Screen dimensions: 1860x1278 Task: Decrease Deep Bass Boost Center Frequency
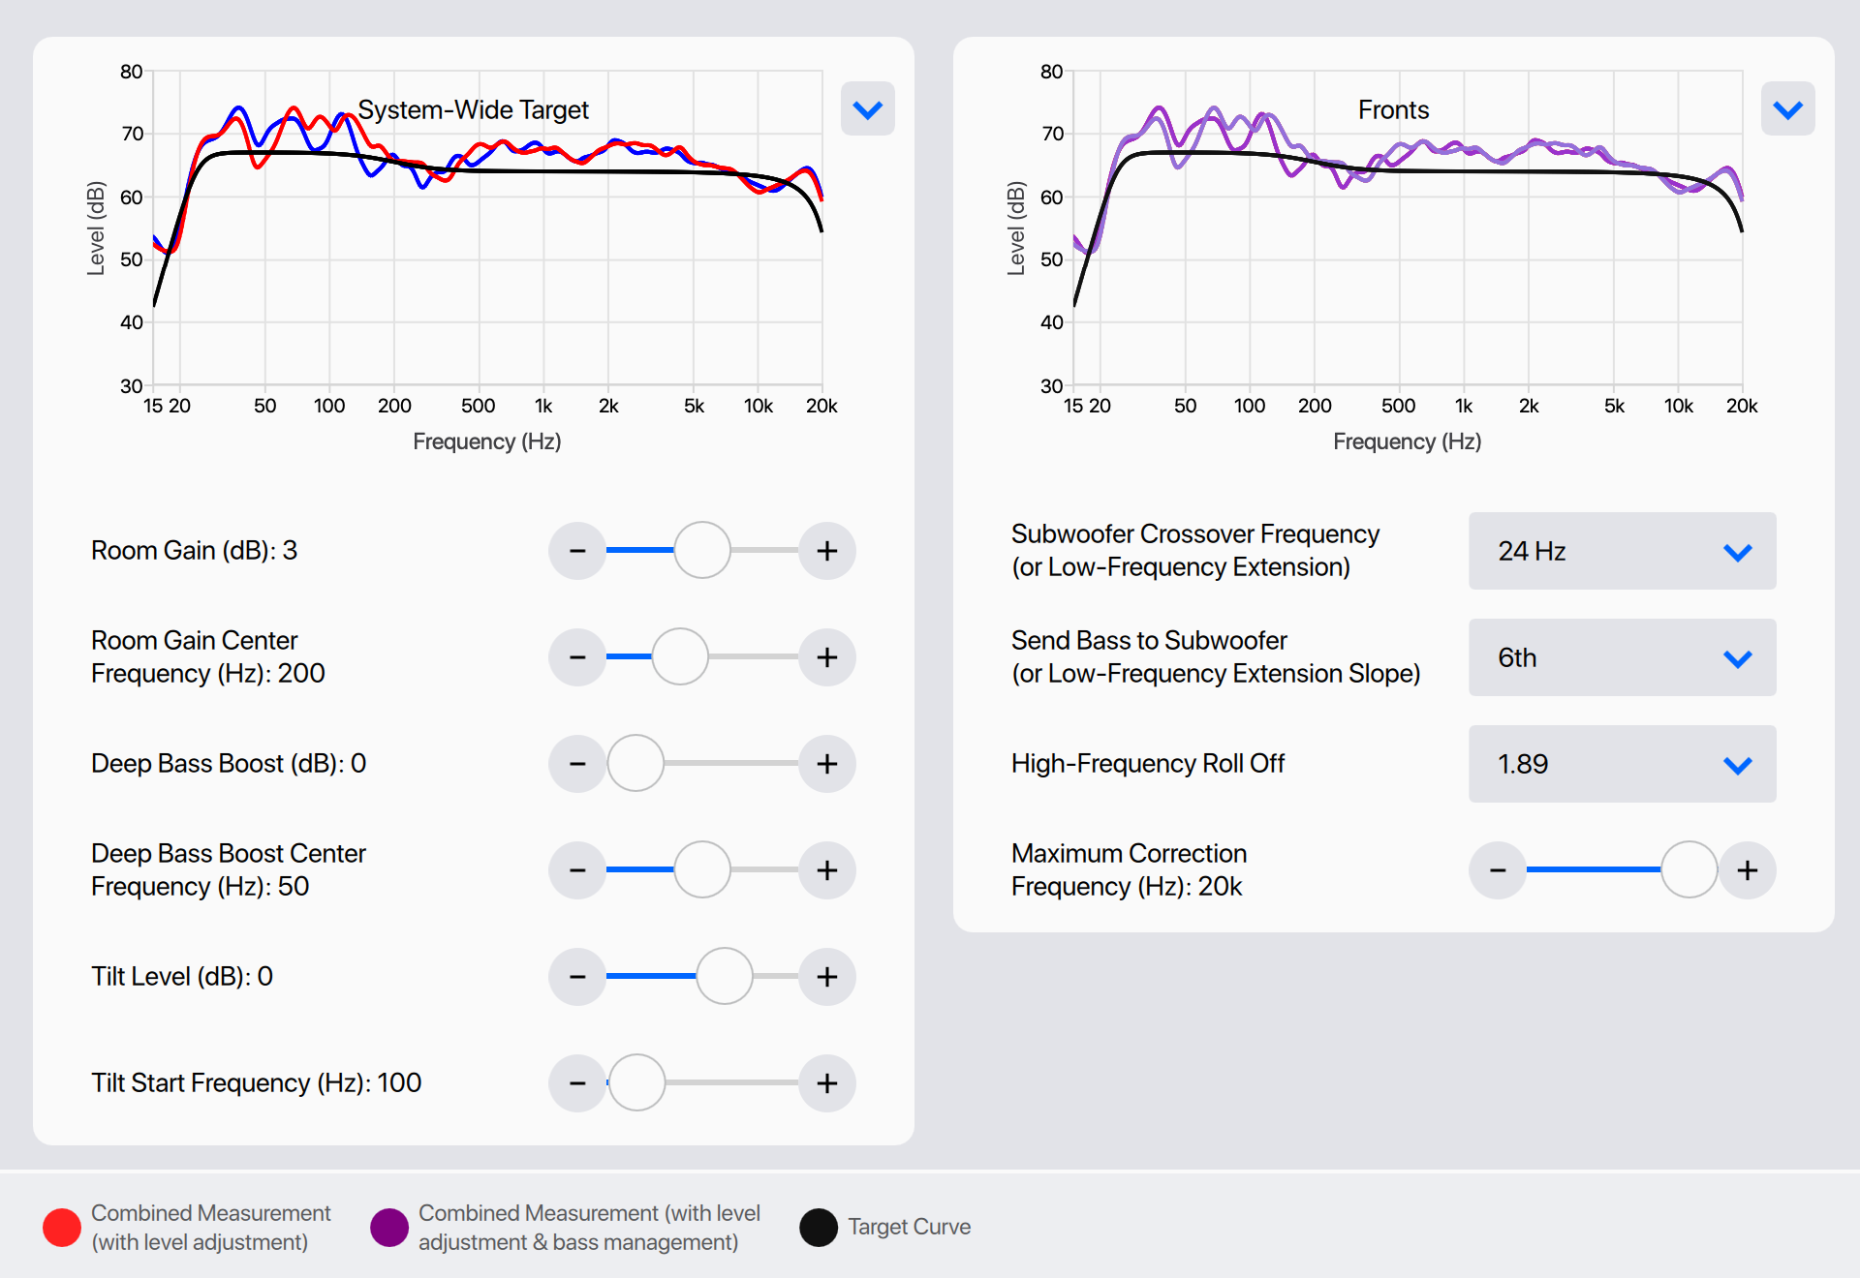pos(577,870)
